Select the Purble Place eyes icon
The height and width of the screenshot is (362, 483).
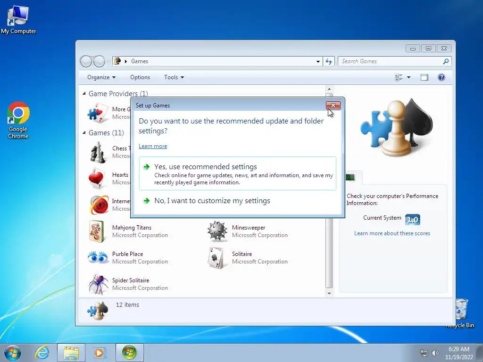coord(98,257)
